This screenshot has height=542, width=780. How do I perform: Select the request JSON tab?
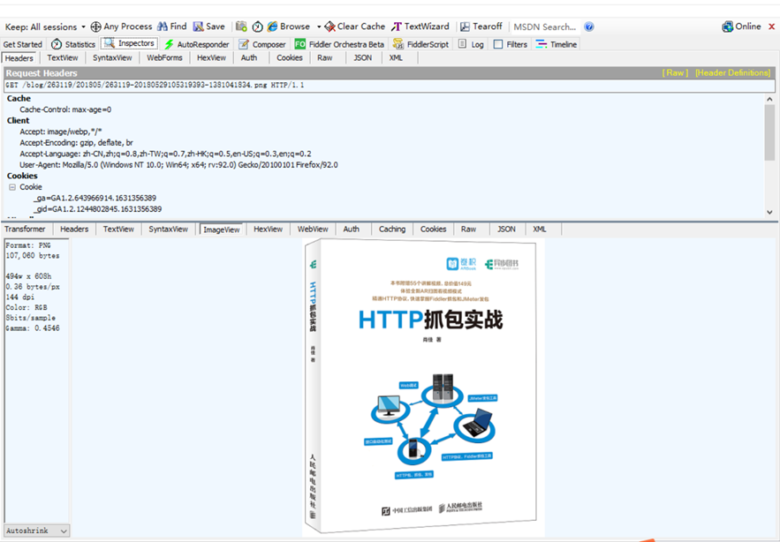click(363, 57)
